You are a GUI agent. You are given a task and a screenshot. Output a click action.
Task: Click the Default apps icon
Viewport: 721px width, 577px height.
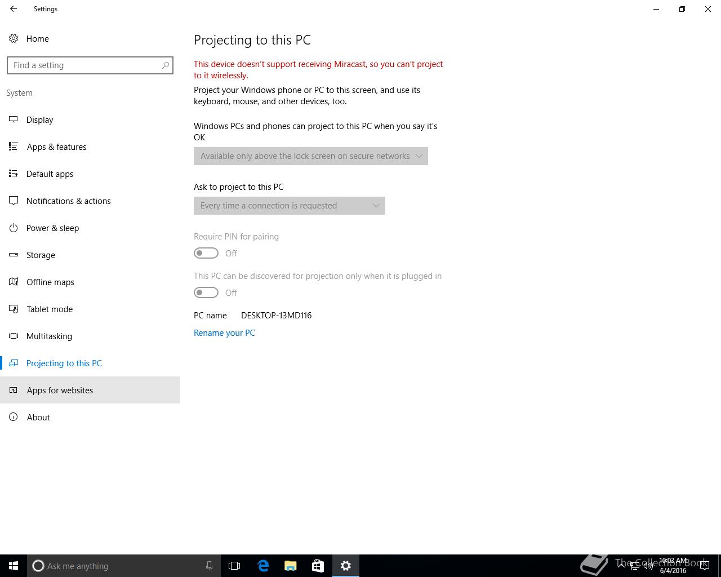coord(14,174)
